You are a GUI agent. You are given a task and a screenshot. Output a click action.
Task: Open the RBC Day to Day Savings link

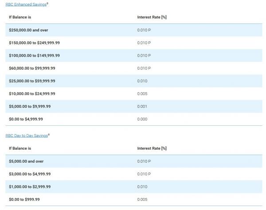click(26, 136)
